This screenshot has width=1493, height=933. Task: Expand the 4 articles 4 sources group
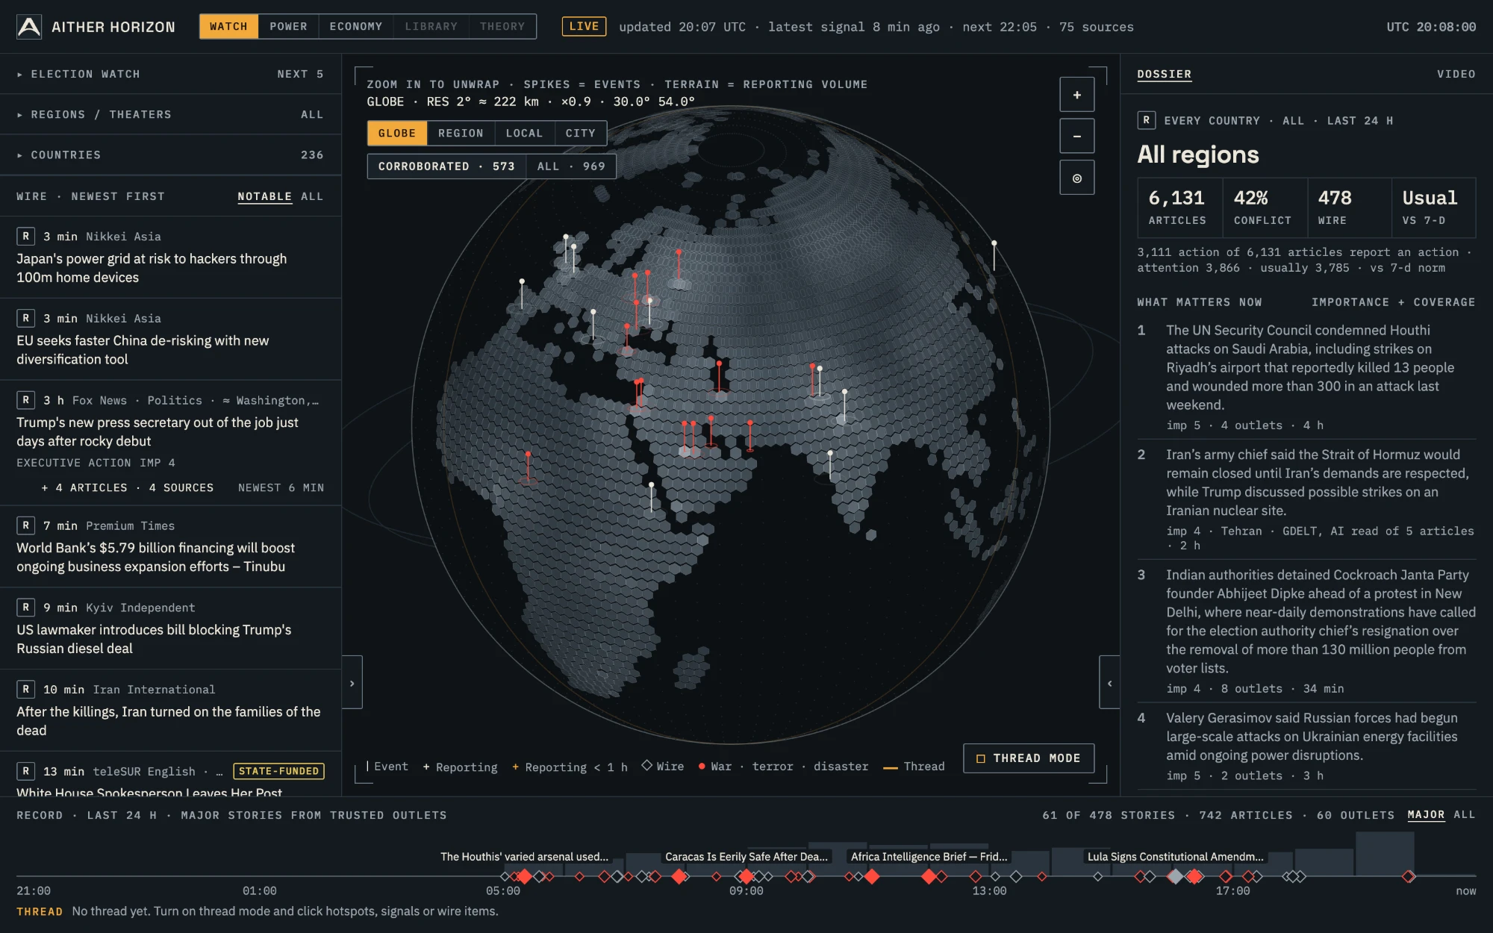(182, 487)
